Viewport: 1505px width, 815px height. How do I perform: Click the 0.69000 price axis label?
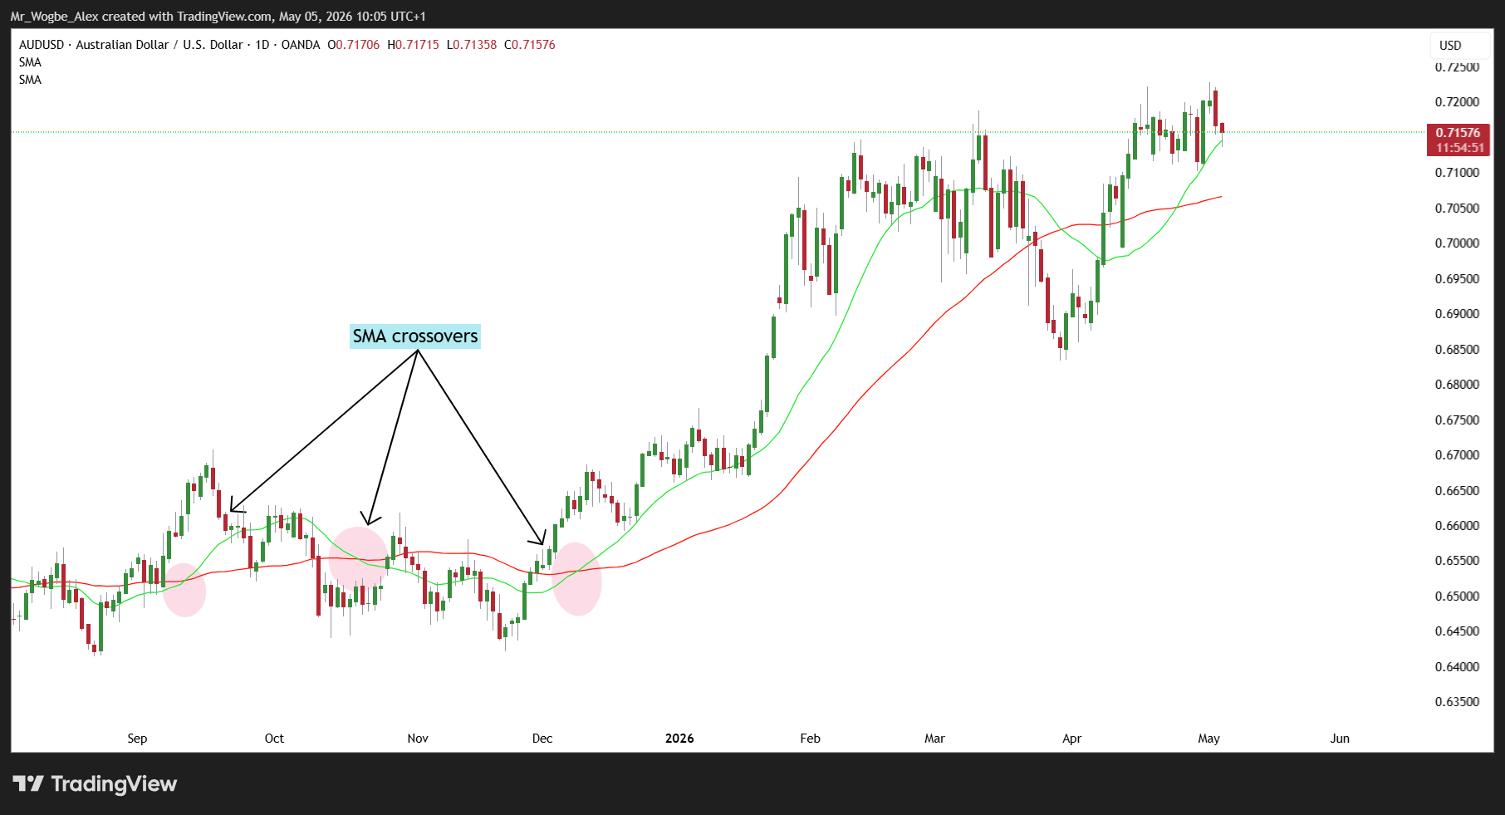(x=1457, y=314)
